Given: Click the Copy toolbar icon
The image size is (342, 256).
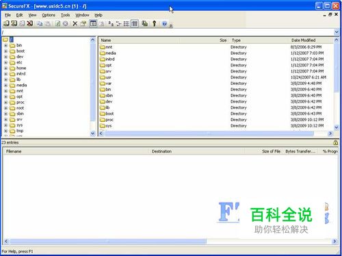Looking at the screenshot, I should (40, 23).
